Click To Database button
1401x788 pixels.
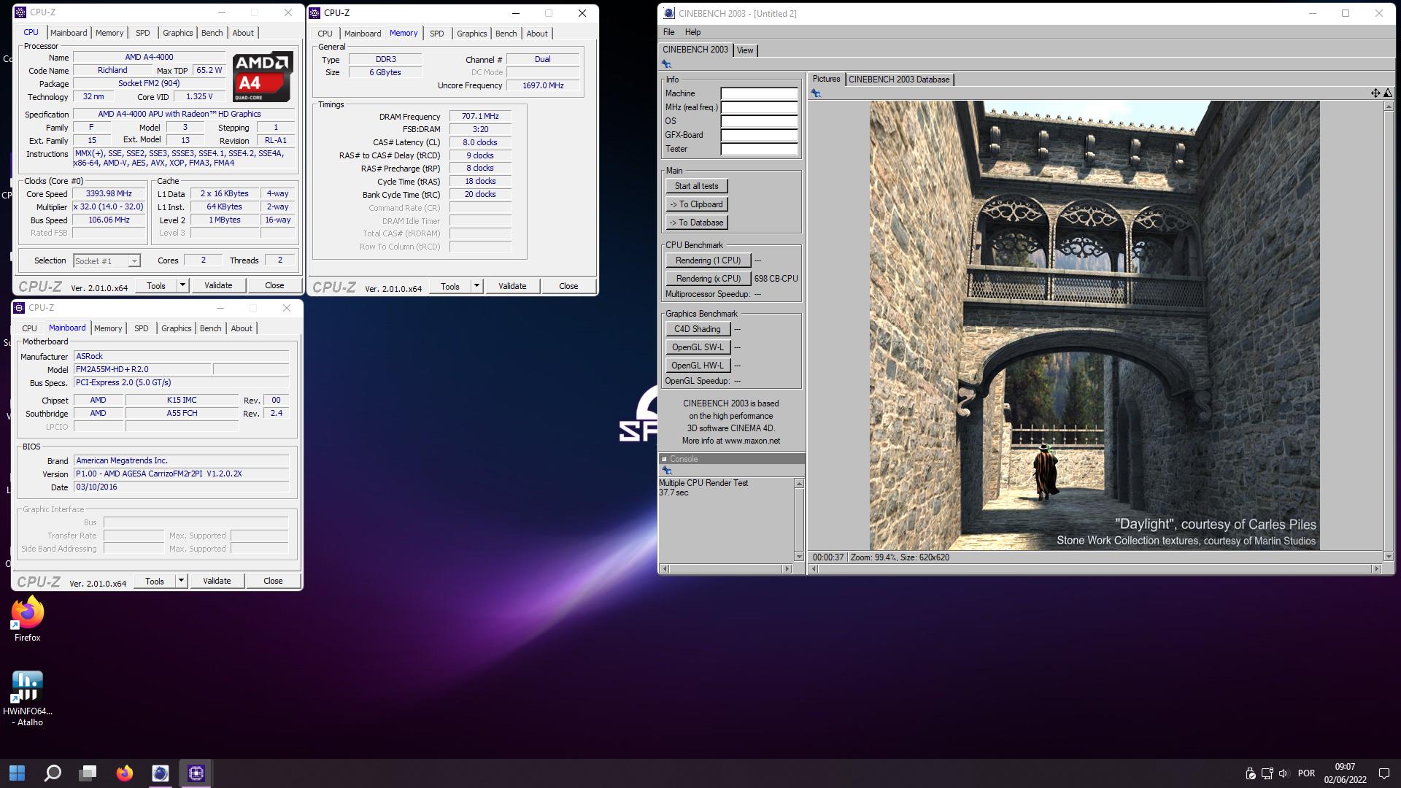pos(696,223)
